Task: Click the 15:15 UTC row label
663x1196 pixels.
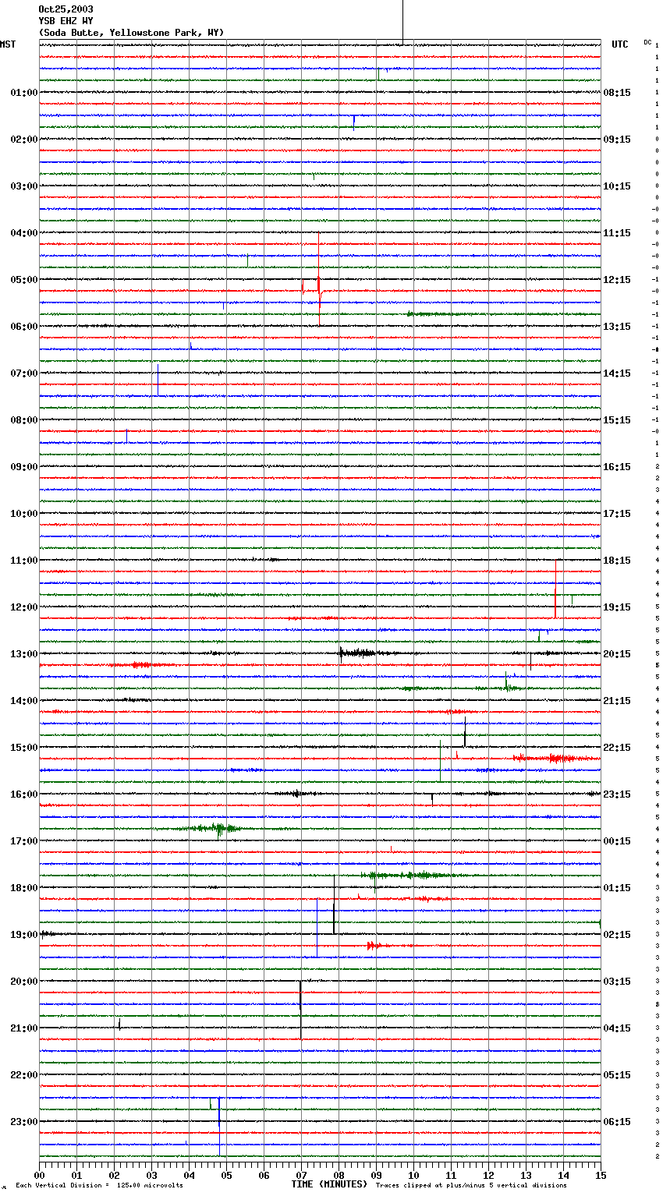Action: [617, 420]
